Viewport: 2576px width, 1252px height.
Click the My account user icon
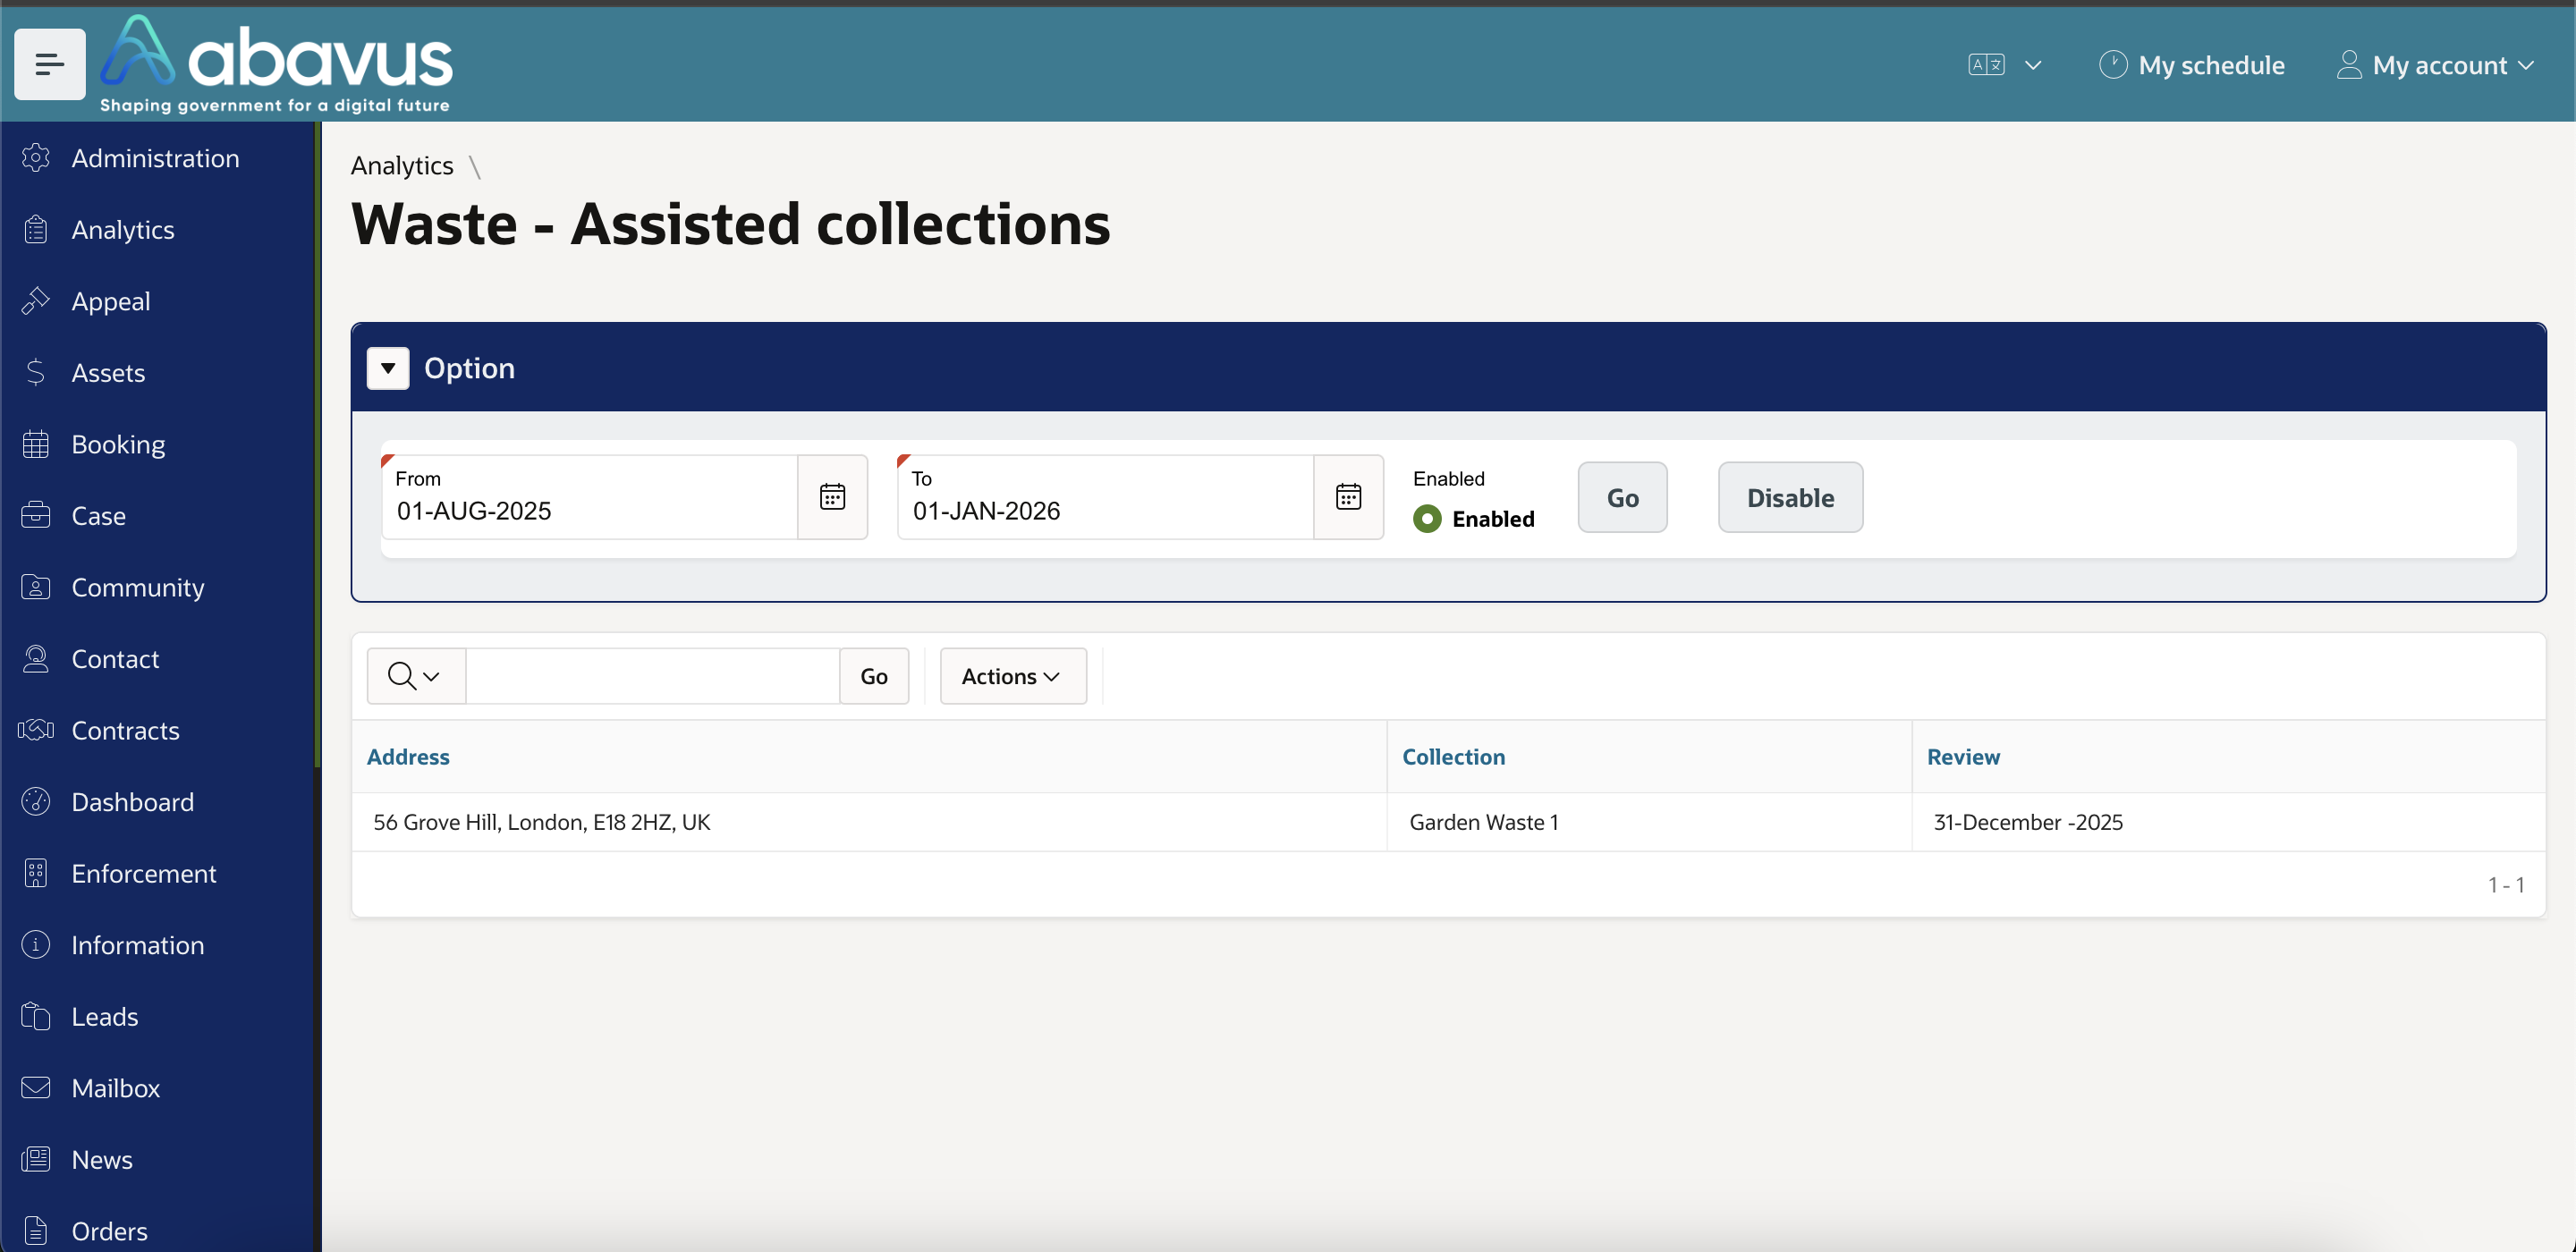(2349, 65)
